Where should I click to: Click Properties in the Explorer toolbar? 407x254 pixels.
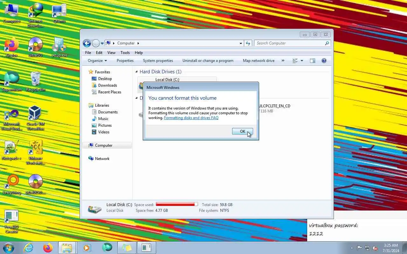[125, 61]
